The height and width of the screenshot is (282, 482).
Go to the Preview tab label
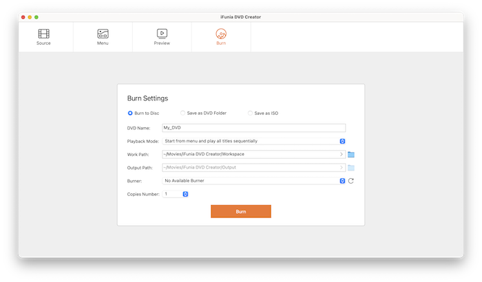162,43
